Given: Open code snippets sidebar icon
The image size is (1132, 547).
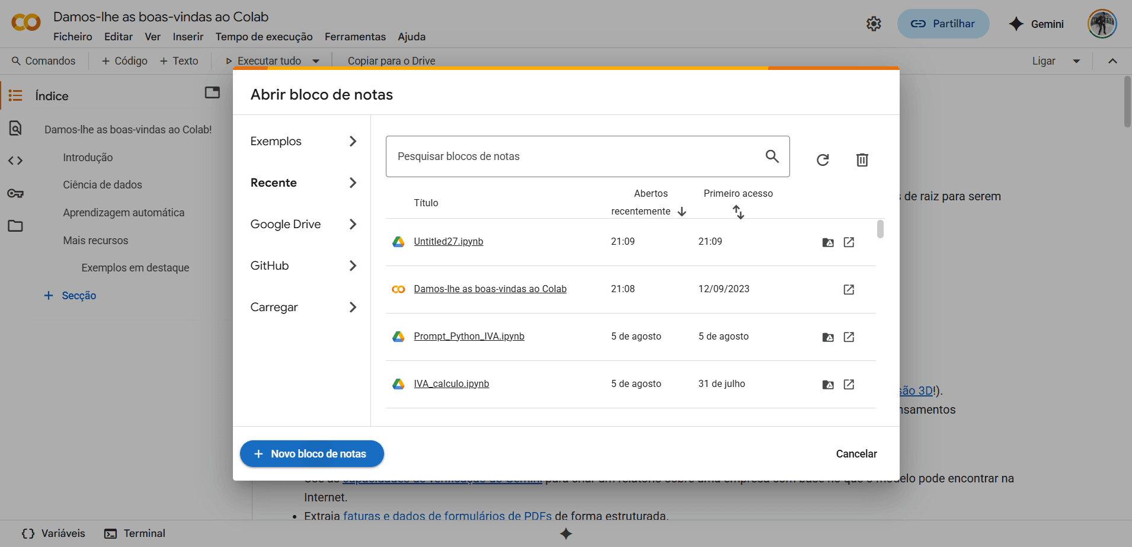Looking at the screenshot, I should tap(15, 161).
